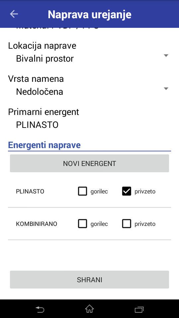This screenshot has width=179, height=318.
Task: Save with the SHRANI button
Action: (x=89, y=280)
